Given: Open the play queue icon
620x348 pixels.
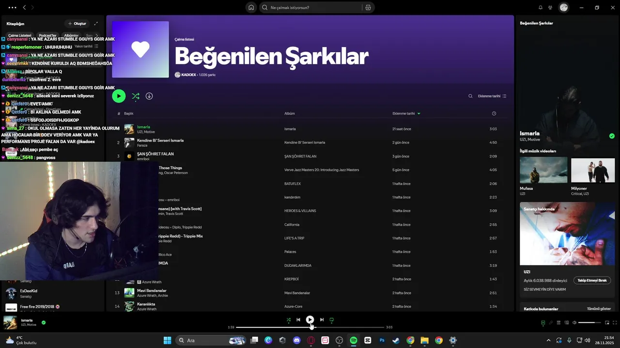Looking at the screenshot, I should click(x=558, y=323).
